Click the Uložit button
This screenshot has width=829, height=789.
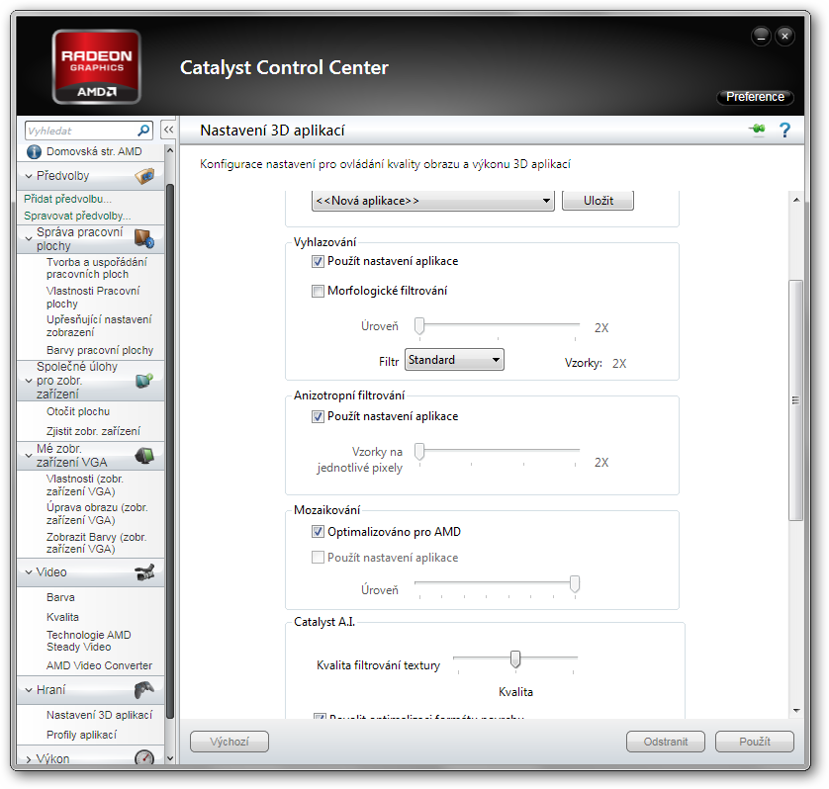(598, 201)
